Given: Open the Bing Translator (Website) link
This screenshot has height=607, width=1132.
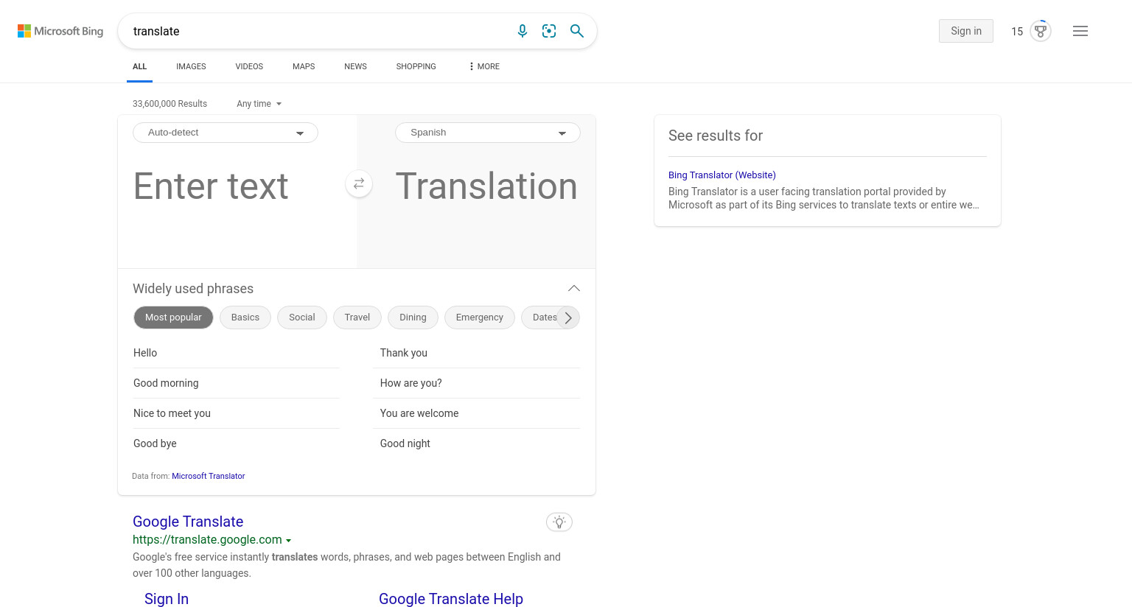Looking at the screenshot, I should click(722, 175).
